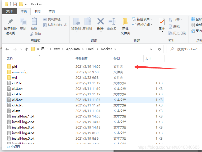Viewport: 202px width, 152px height.
Task: Open the Properties dropdown arrow
Action: point(162,31)
